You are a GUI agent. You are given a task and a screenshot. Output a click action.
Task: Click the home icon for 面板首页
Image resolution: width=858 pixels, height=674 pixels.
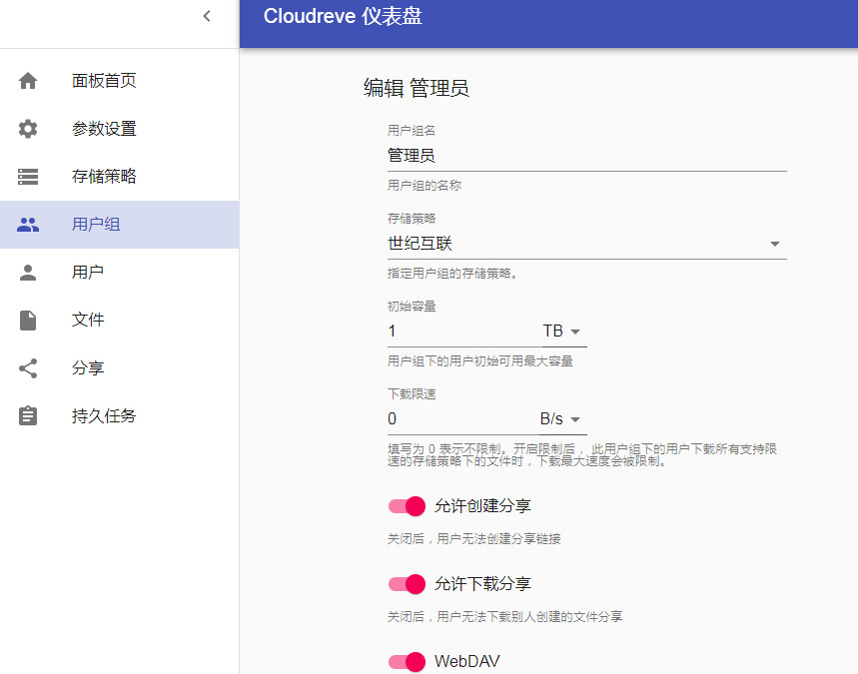28,81
